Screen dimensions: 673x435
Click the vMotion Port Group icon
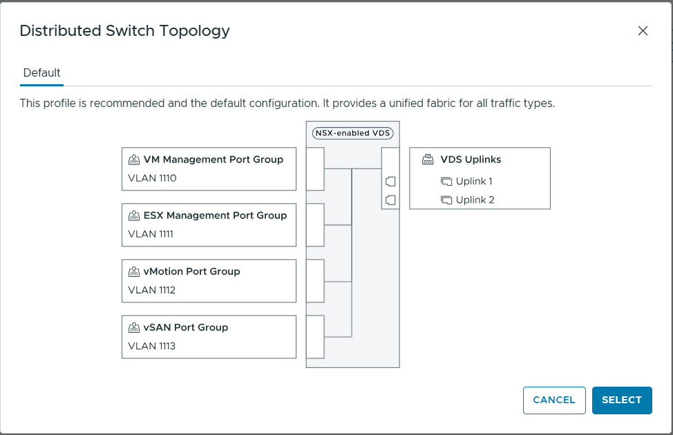(x=134, y=271)
